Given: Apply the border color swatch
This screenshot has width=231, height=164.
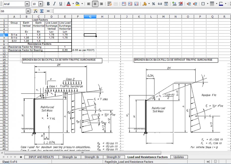Looking at the screenshot, I should pyautogui.click(x=221, y=4).
